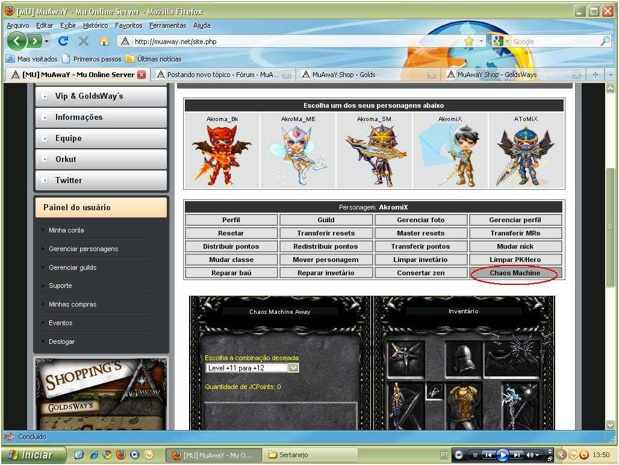
Task: Click the browser back arrow button
Action: (16, 41)
